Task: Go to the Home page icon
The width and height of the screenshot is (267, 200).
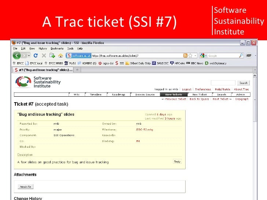Action: 61,56
